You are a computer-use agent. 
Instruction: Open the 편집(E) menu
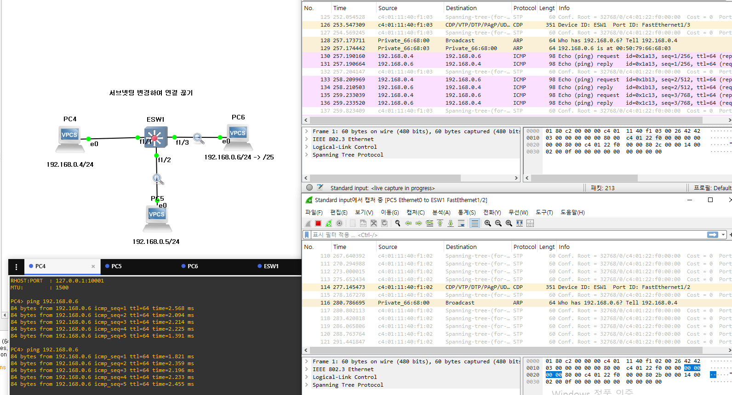[x=339, y=212]
